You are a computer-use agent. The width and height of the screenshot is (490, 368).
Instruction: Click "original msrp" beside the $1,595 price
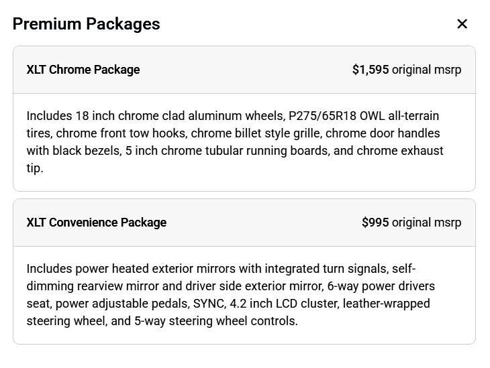tap(426, 70)
